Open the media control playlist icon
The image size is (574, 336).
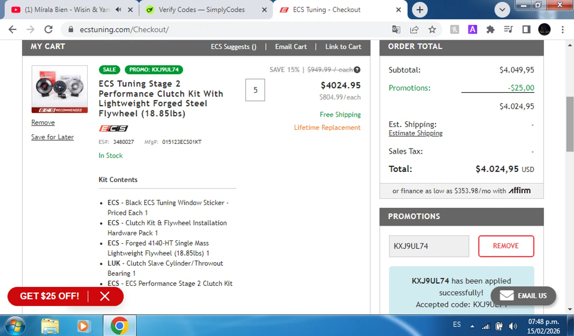508,29
